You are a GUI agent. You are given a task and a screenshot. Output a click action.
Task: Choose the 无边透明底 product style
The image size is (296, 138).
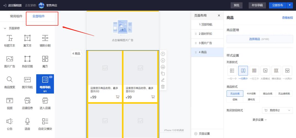284,94
